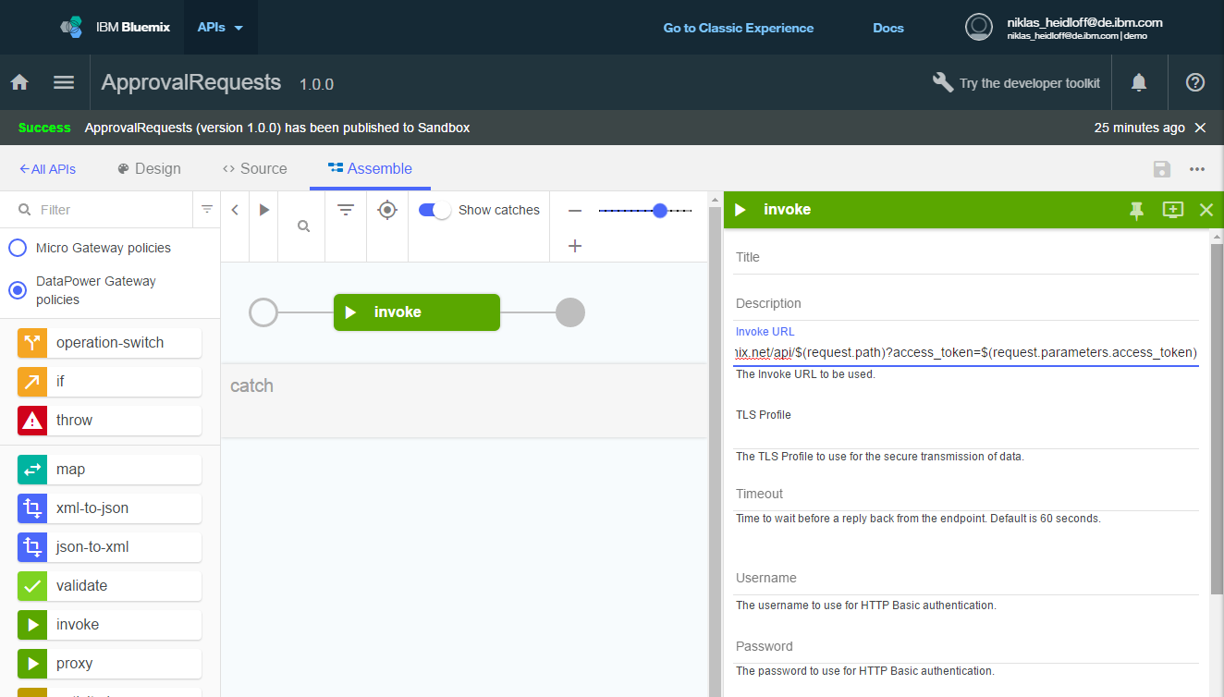This screenshot has width=1224, height=697.
Task: Go back to All APIs
Action: pyautogui.click(x=47, y=169)
